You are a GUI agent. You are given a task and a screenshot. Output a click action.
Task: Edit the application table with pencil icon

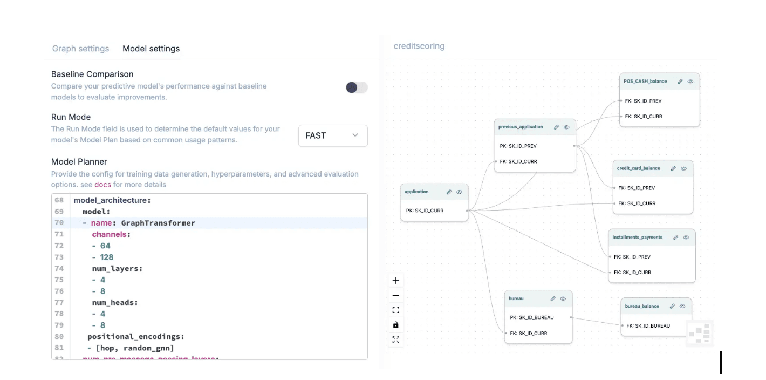point(449,192)
